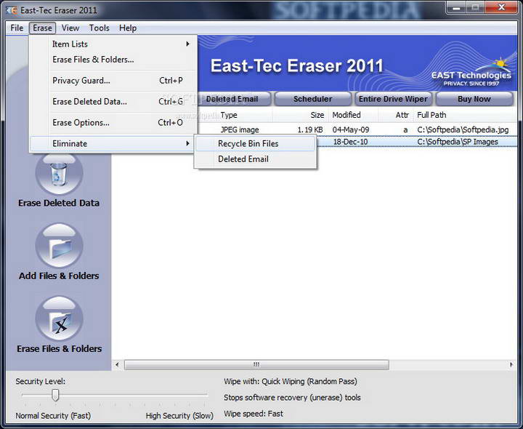Click the Erase Files & Folders X icon

(59, 319)
